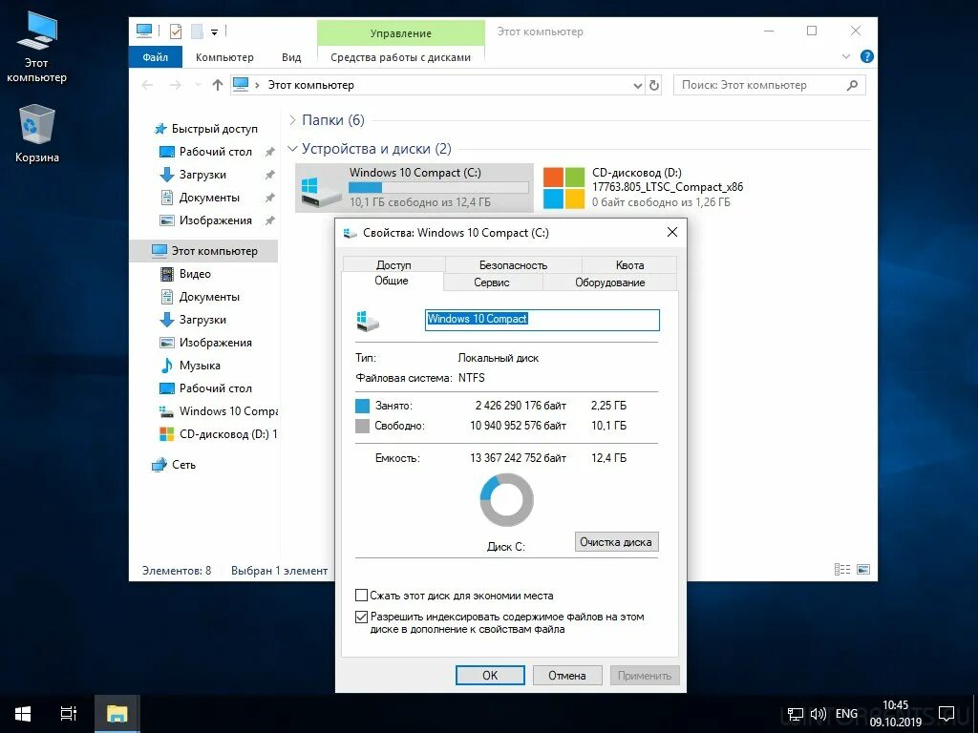This screenshot has height=733, width=978.
Task: Open Музыка in navigation pane
Action: (x=200, y=366)
